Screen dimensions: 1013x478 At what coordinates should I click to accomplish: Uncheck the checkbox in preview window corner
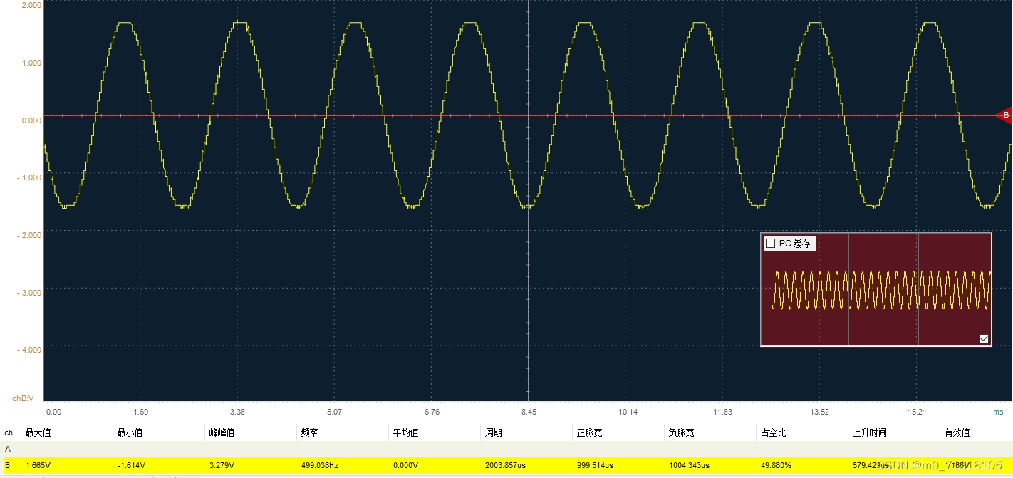(984, 338)
